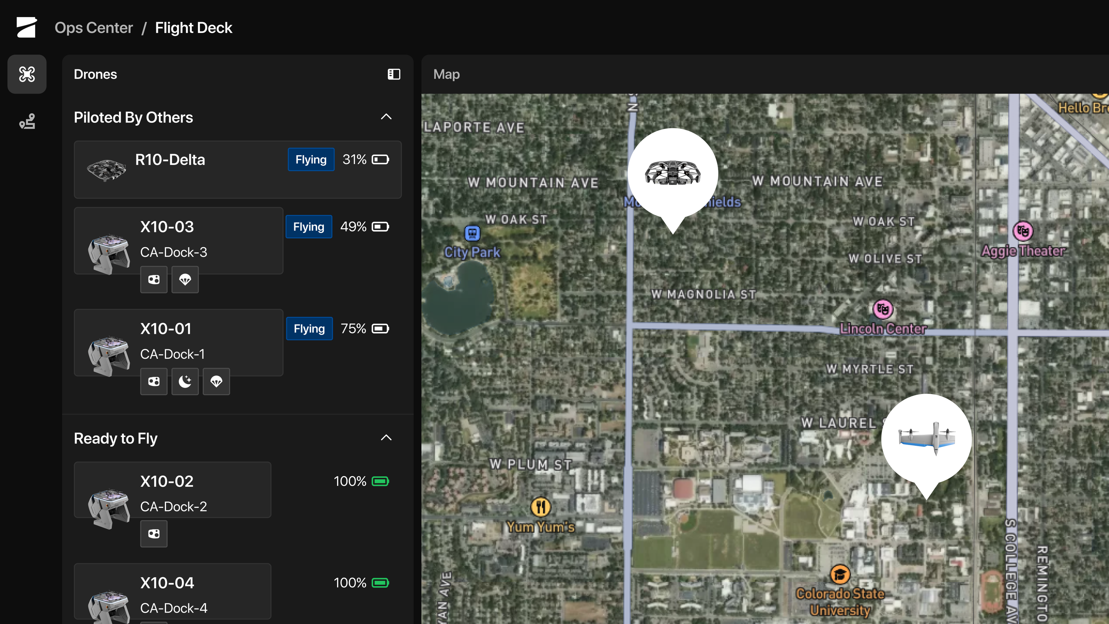Click X10-01 battery icon
This screenshot has width=1109, height=624.
point(381,329)
